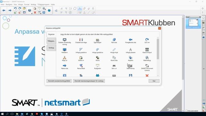This screenshot has width=206, height=116.
Task: Switch to the Tilläggsp... tab in the dialog
Action: [51, 41]
